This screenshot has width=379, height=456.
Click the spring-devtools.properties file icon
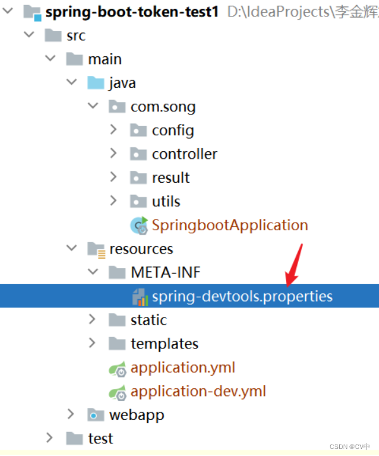(x=140, y=297)
